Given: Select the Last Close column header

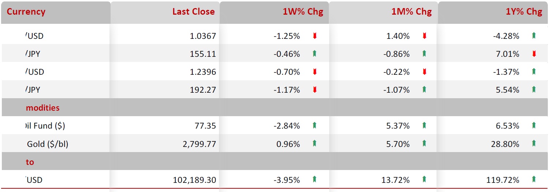Looking at the screenshot, I should [193, 12].
